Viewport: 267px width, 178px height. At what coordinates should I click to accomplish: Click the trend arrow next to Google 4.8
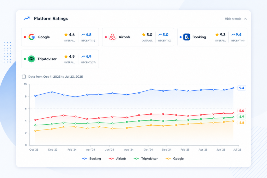point(83,35)
